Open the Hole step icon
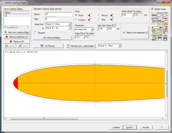Viewport: 172px width, 133px height. click(x=160, y=32)
